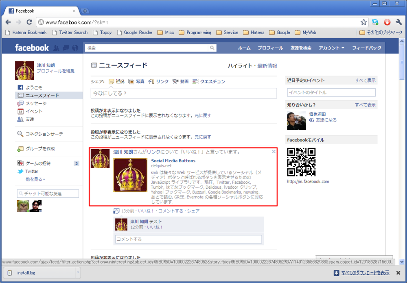Switch feed to 最新情報
This screenshot has height=283, width=407.
[x=267, y=66]
